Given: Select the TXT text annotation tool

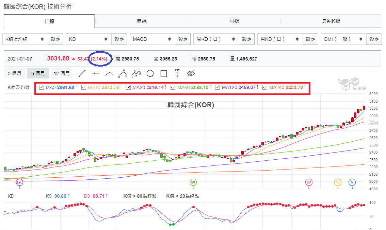Looking at the screenshot, I should point(177,73).
